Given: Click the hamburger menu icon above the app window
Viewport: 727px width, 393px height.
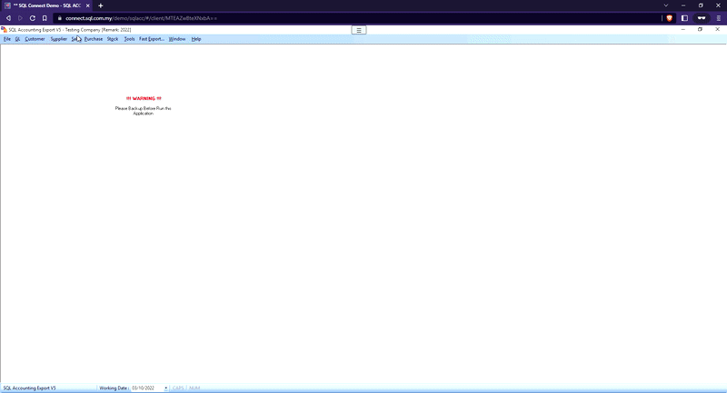Looking at the screenshot, I should [x=359, y=30].
